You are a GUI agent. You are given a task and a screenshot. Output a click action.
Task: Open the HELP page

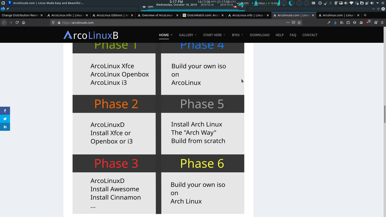[280, 35]
